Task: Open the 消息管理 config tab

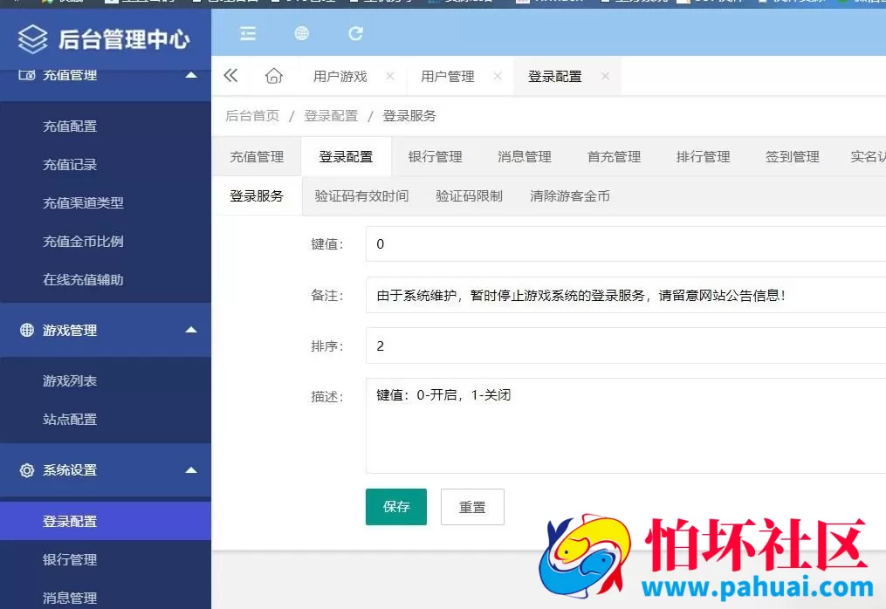Action: point(525,156)
